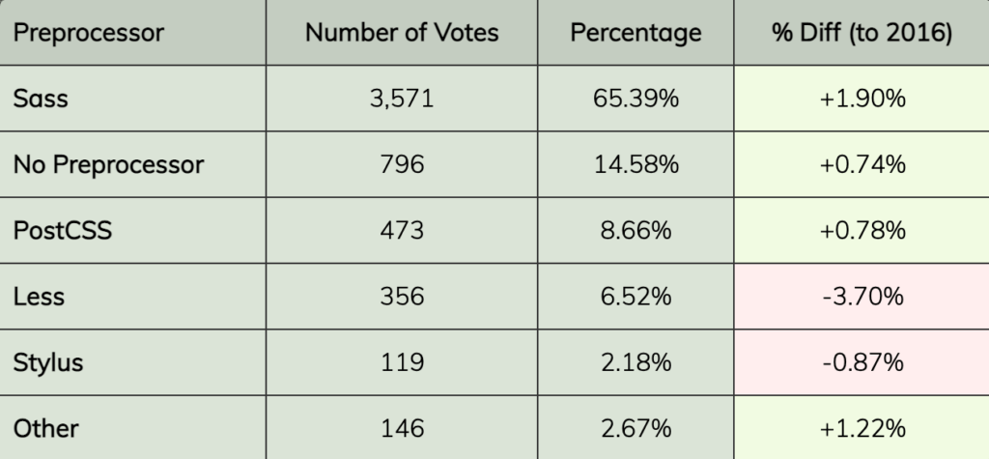Select the pink -0.87% diff cell

(862, 362)
